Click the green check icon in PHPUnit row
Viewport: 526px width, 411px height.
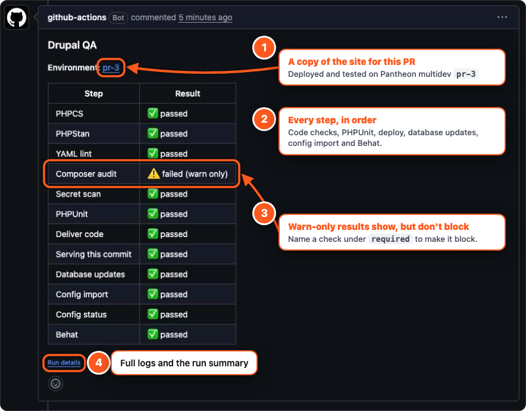coord(153,214)
